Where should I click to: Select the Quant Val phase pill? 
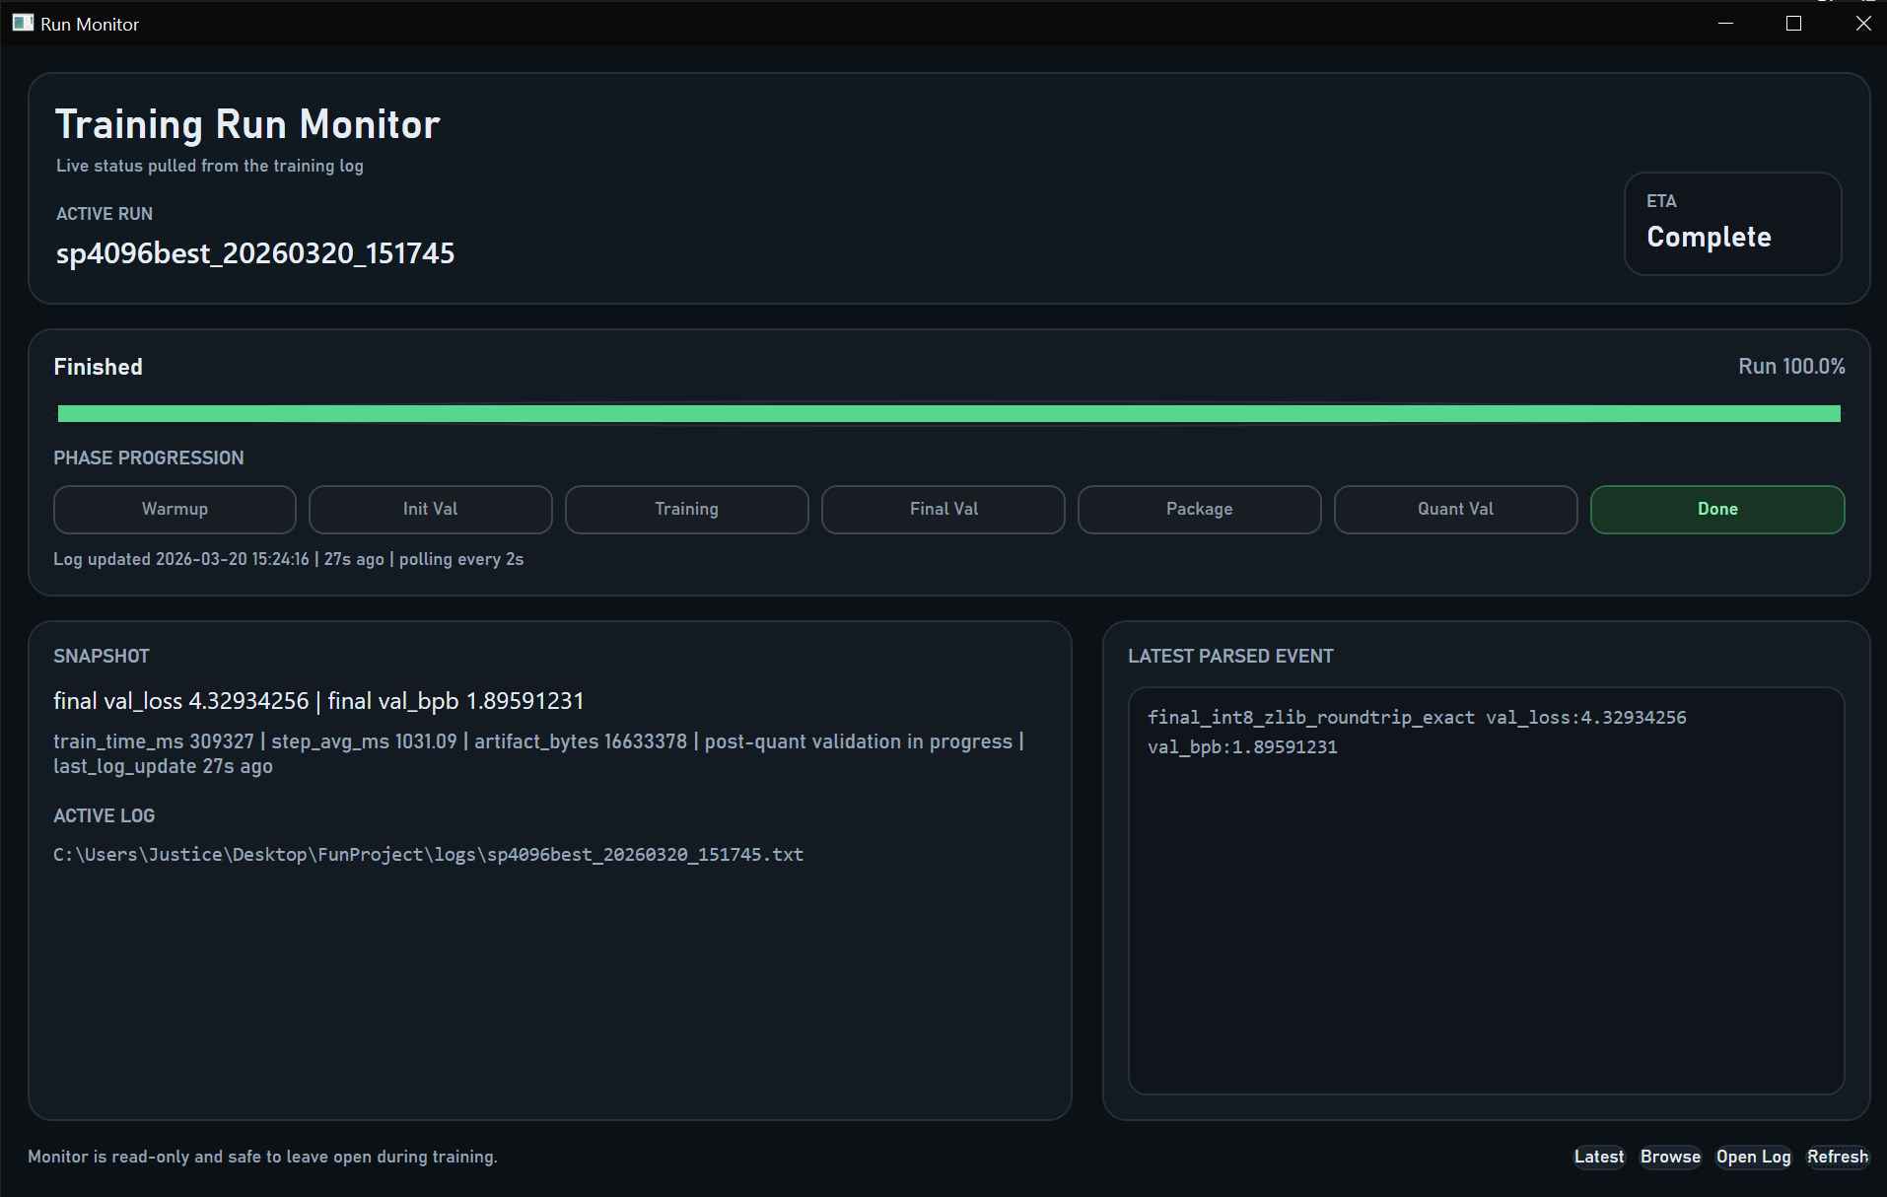click(1455, 509)
